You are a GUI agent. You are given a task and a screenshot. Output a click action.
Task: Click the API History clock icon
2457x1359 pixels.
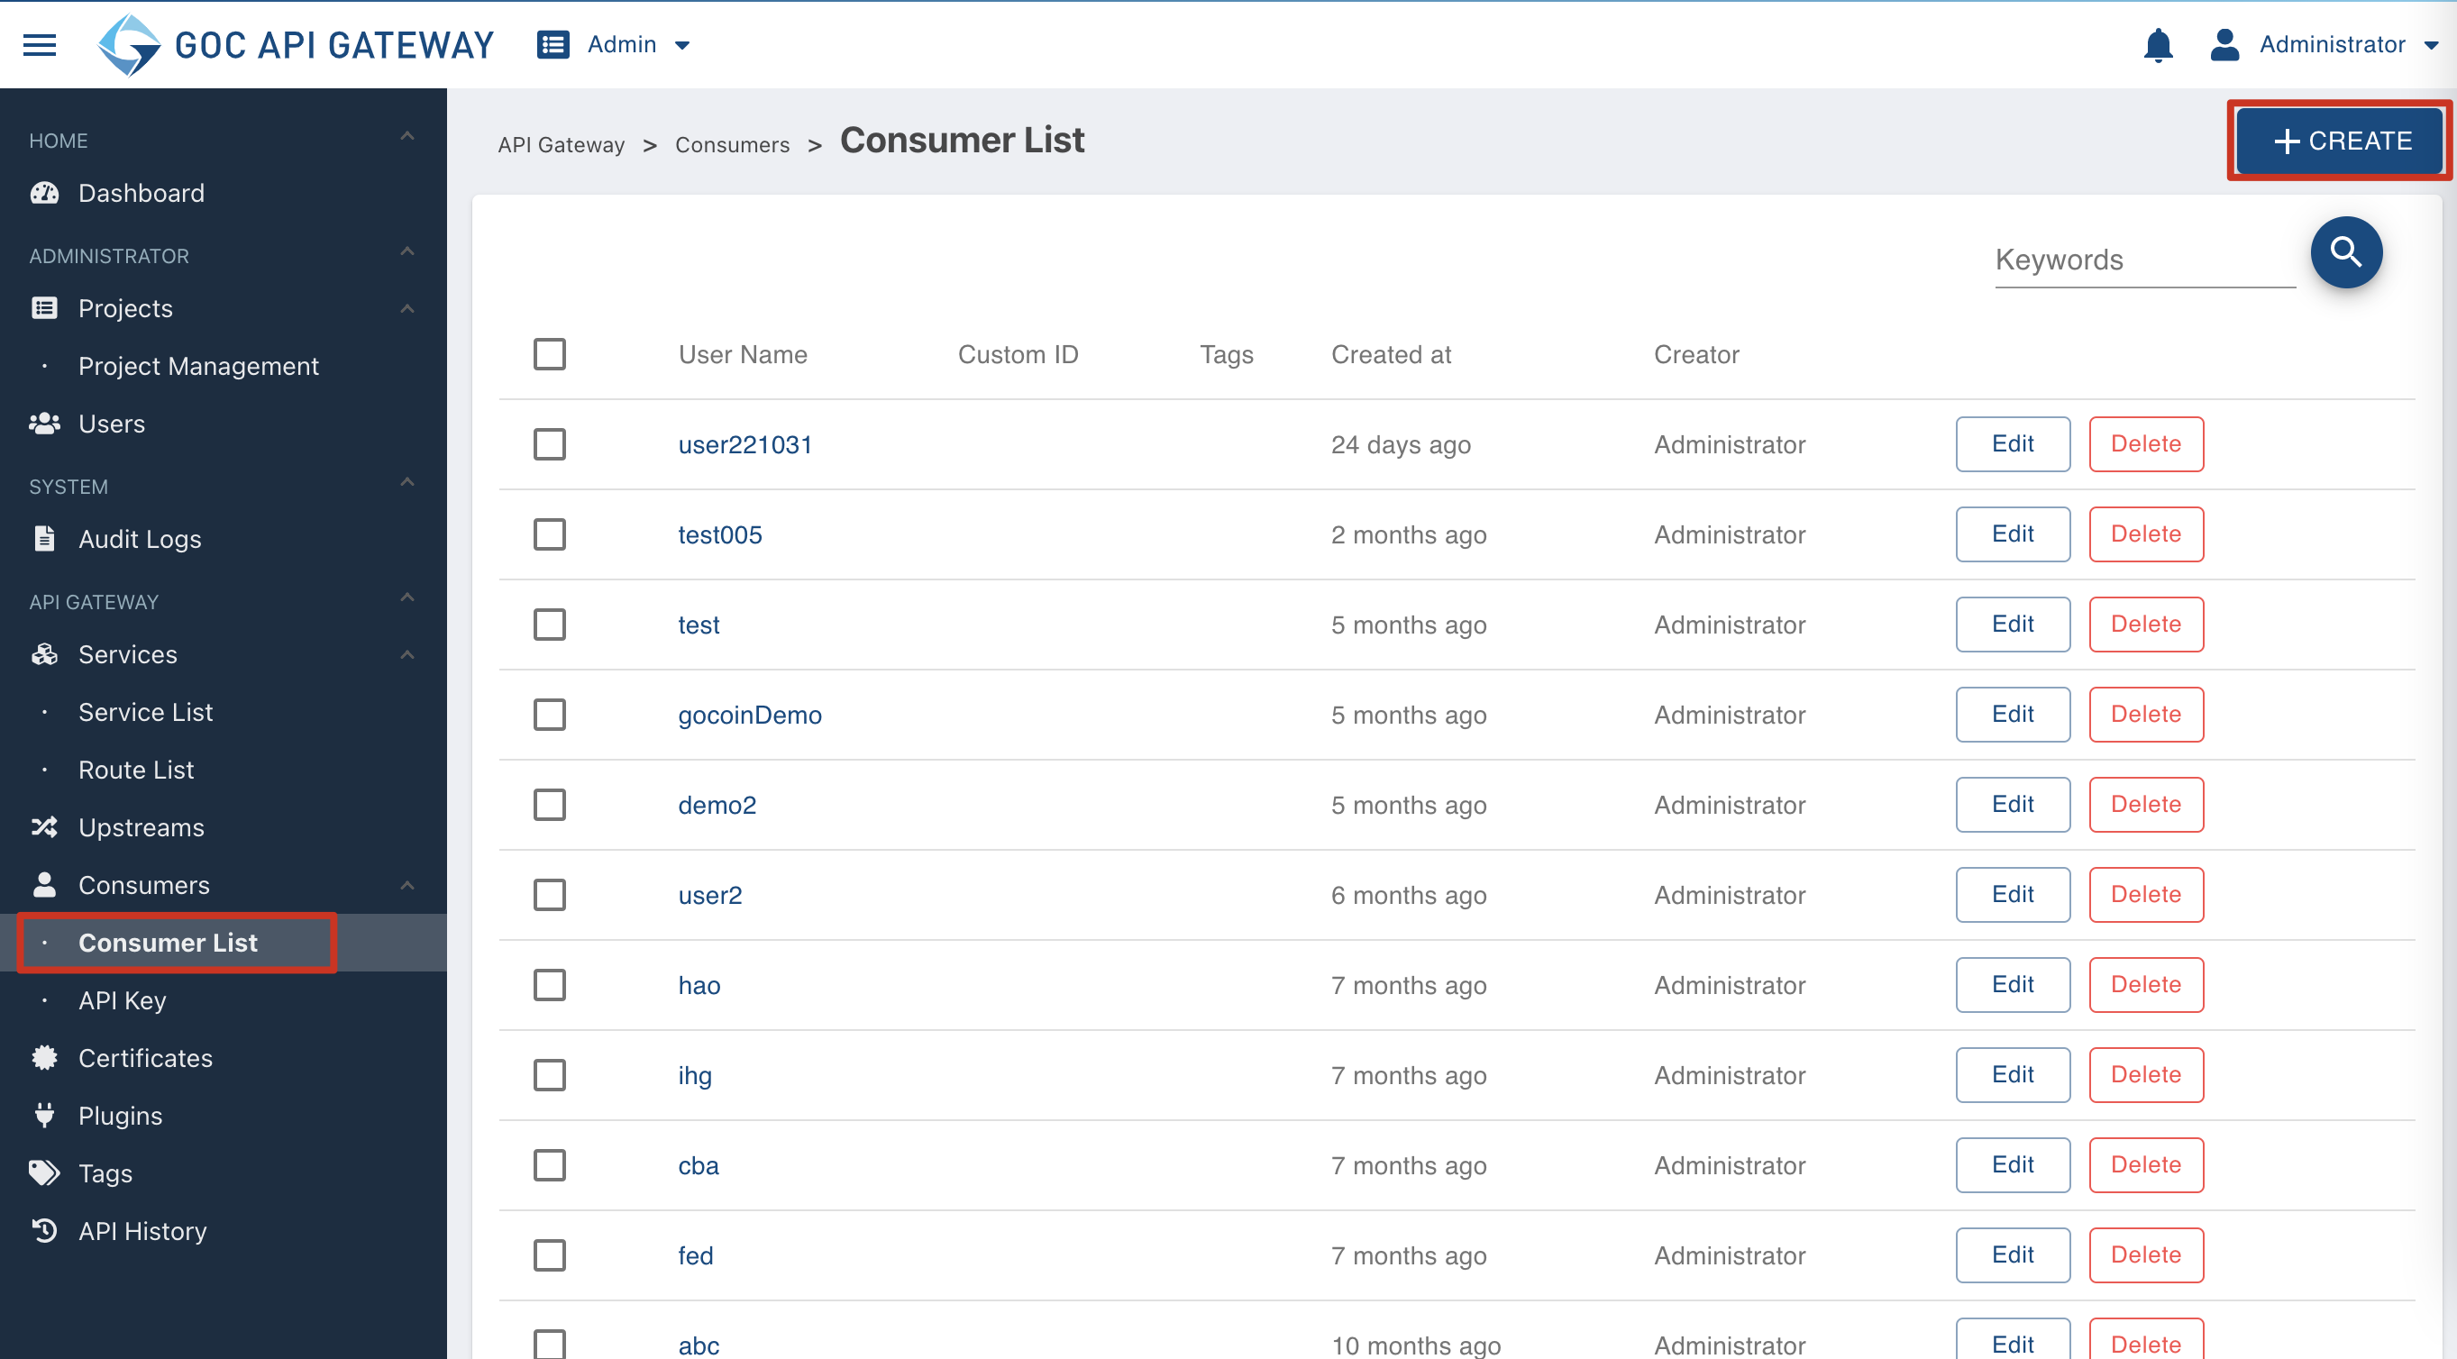click(x=45, y=1230)
